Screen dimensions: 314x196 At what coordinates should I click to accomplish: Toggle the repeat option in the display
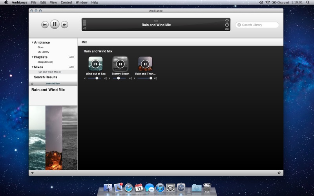pyautogui.click(x=227, y=20)
